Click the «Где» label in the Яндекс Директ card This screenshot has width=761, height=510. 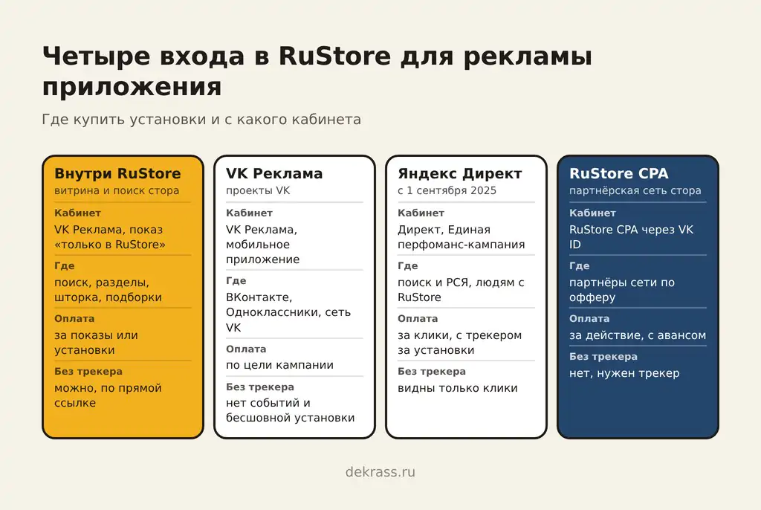point(408,265)
